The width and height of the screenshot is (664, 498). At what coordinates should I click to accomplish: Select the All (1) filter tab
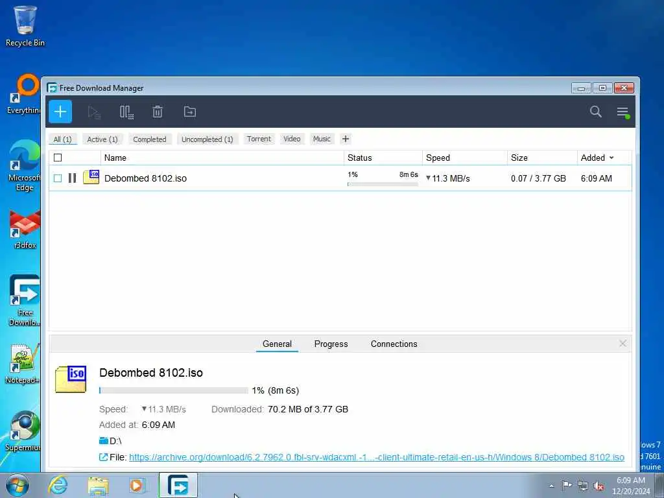tap(63, 139)
